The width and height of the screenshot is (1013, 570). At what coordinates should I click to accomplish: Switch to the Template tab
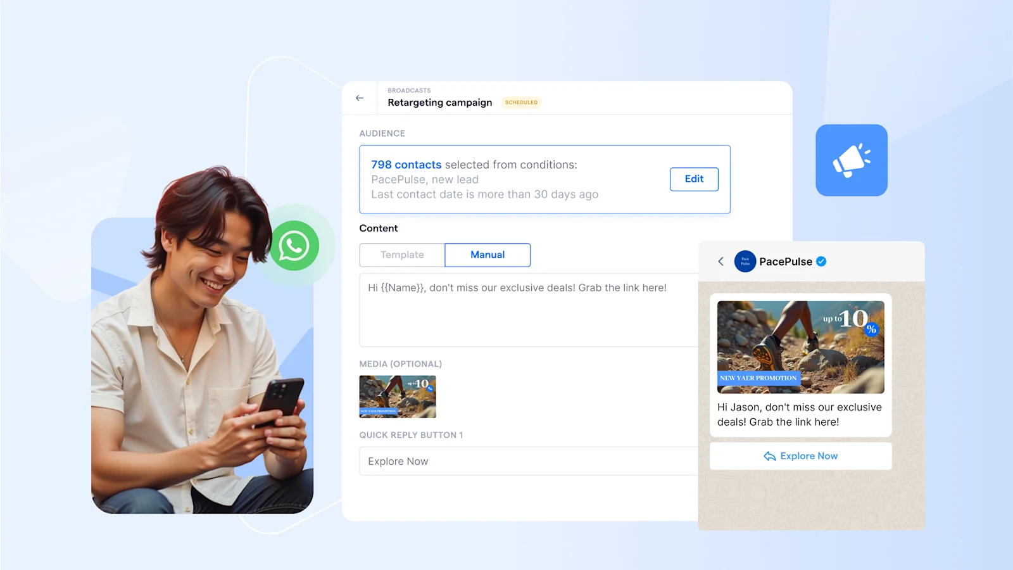[x=401, y=255]
